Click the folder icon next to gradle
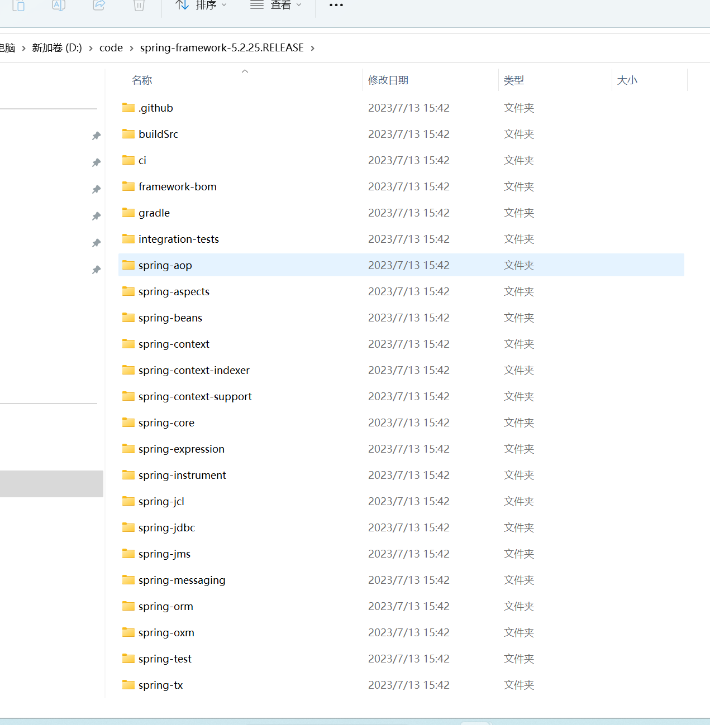 (x=128, y=213)
